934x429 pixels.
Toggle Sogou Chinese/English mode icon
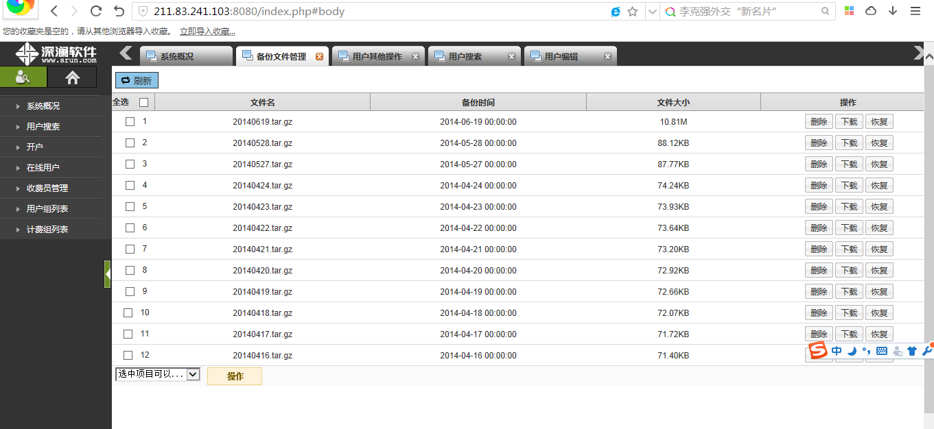(837, 351)
